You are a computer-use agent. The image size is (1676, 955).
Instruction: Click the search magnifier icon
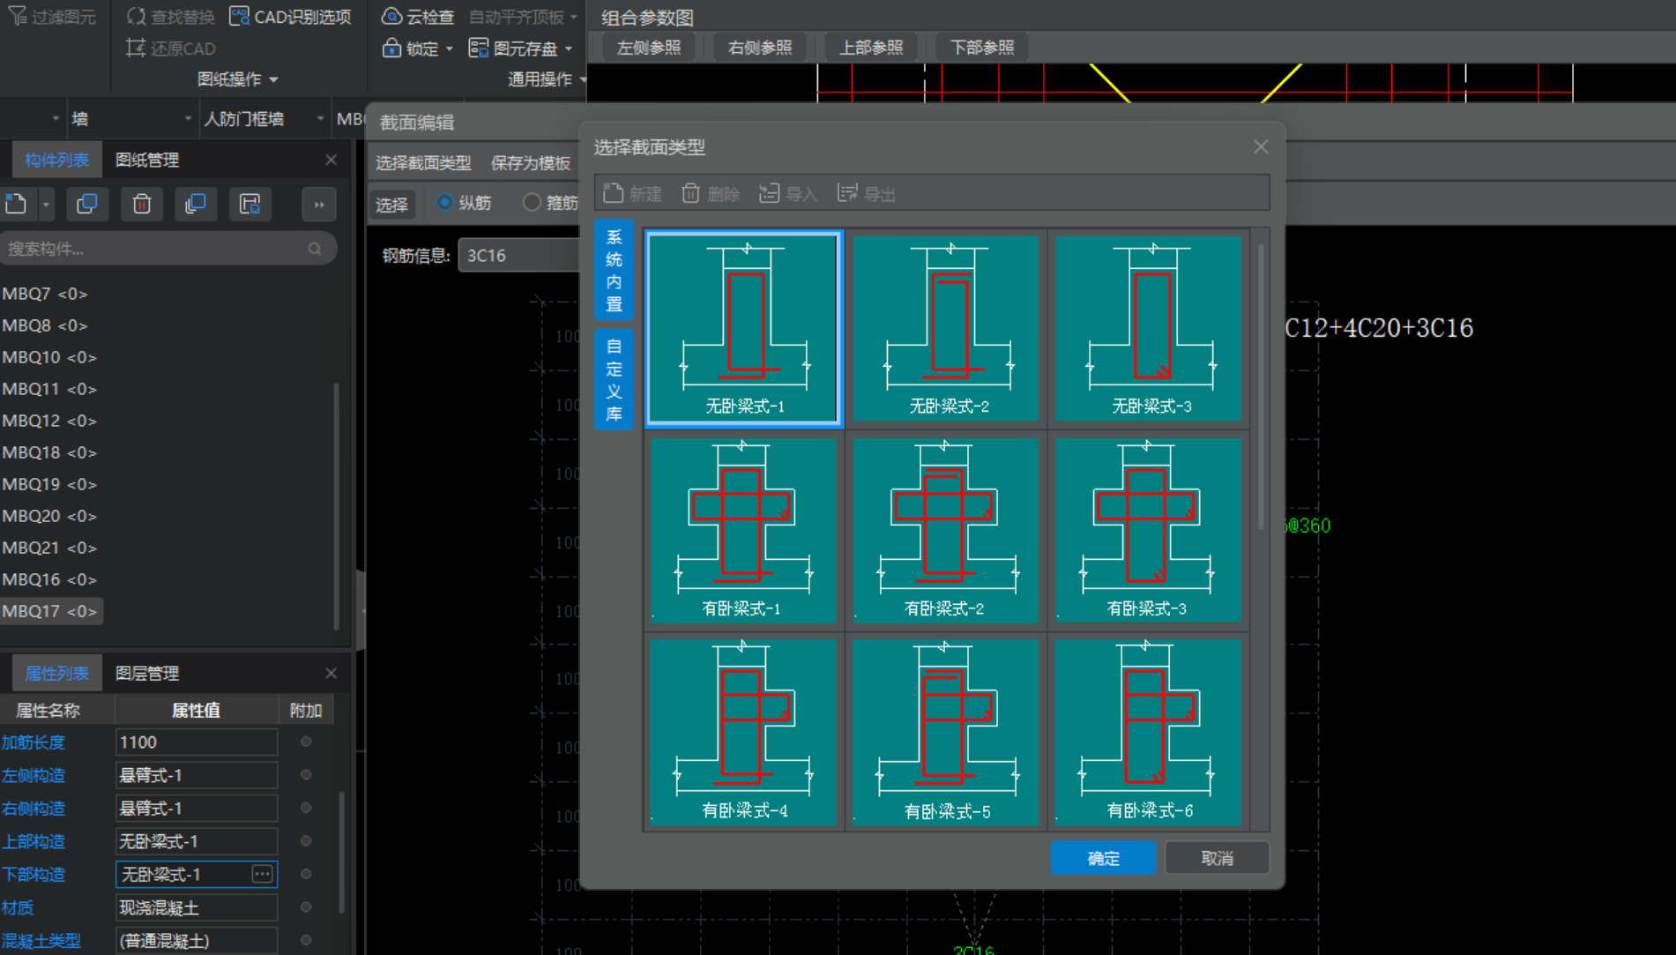pos(315,249)
